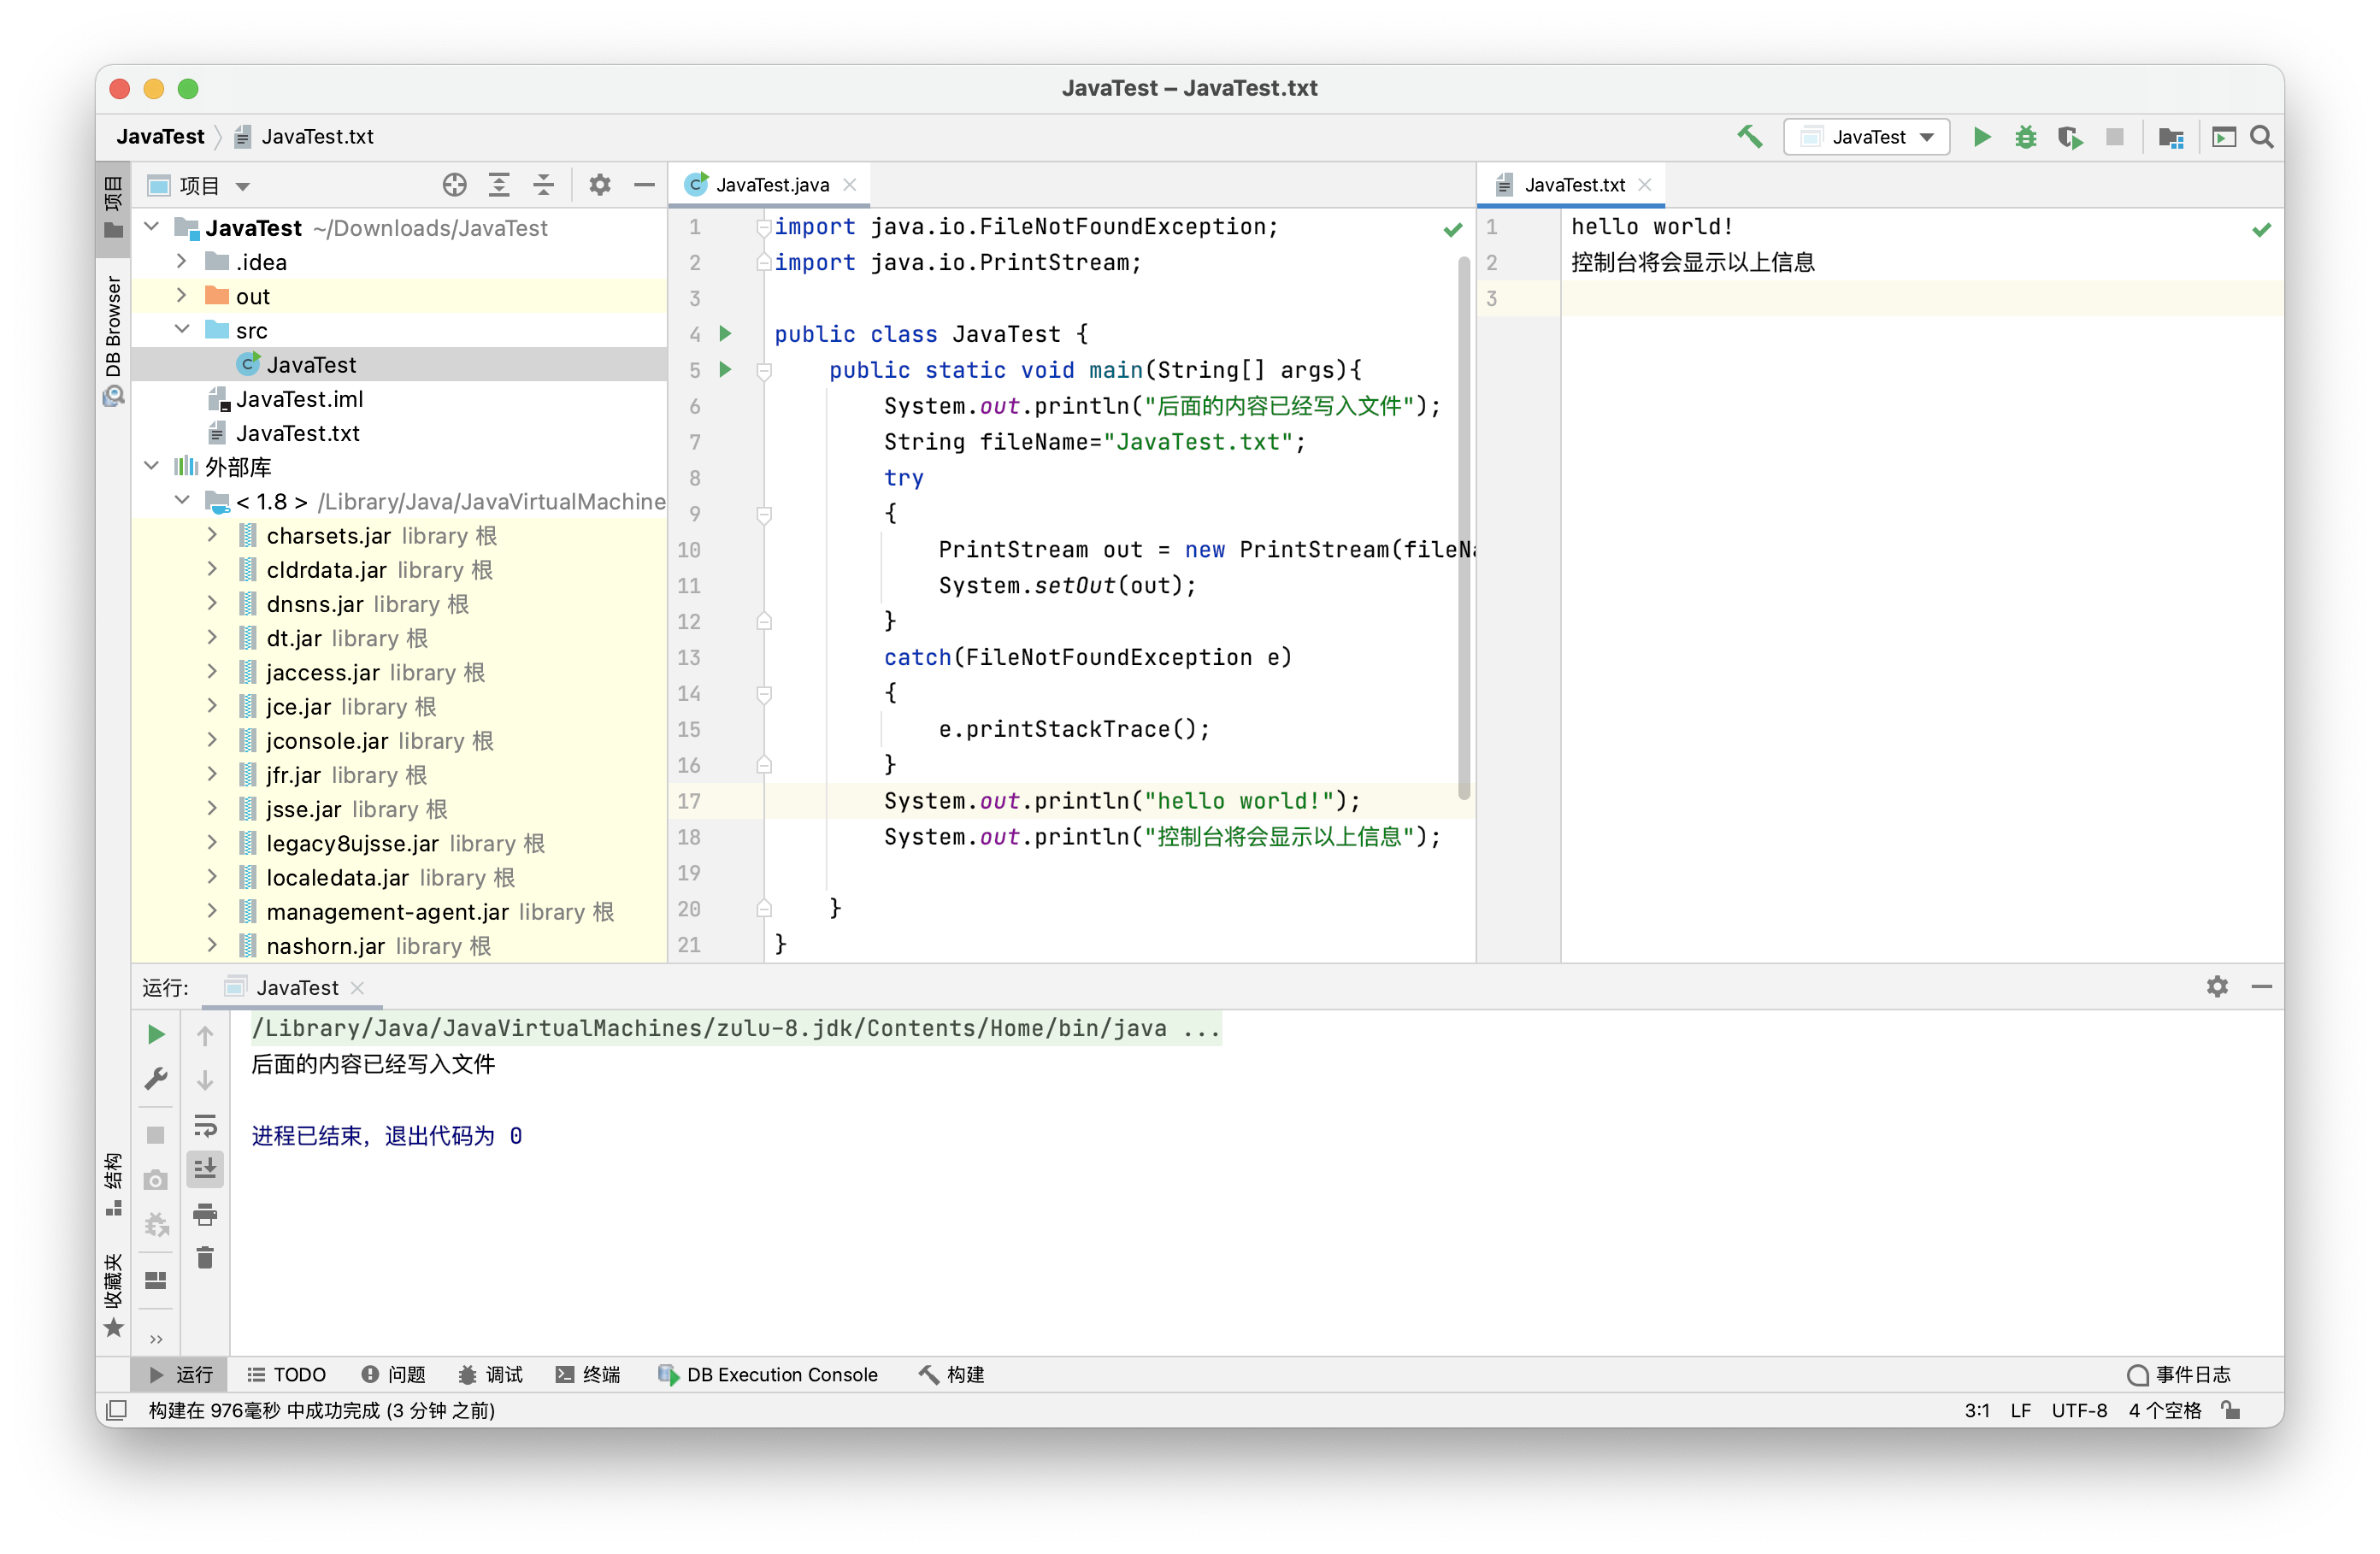Collapse the src folder in project tree
The height and width of the screenshot is (1554, 2380).
(x=181, y=330)
